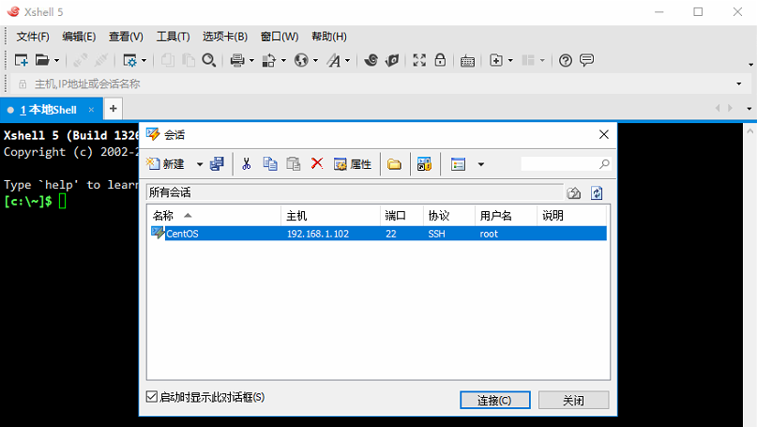The height and width of the screenshot is (427, 757).
Task: Click the Paste icon in Sessions dialog
Action: tap(293, 164)
